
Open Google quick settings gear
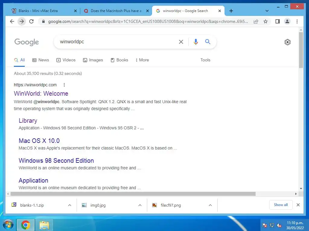coord(288,42)
